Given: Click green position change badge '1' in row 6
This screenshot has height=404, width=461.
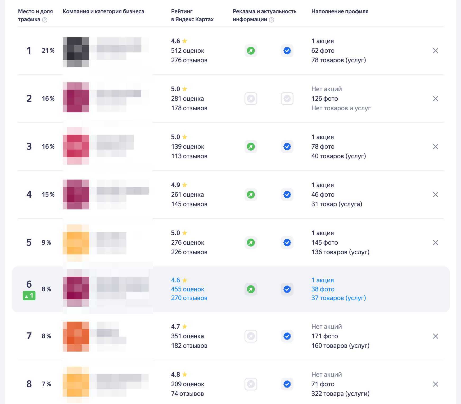Looking at the screenshot, I should 29,296.
